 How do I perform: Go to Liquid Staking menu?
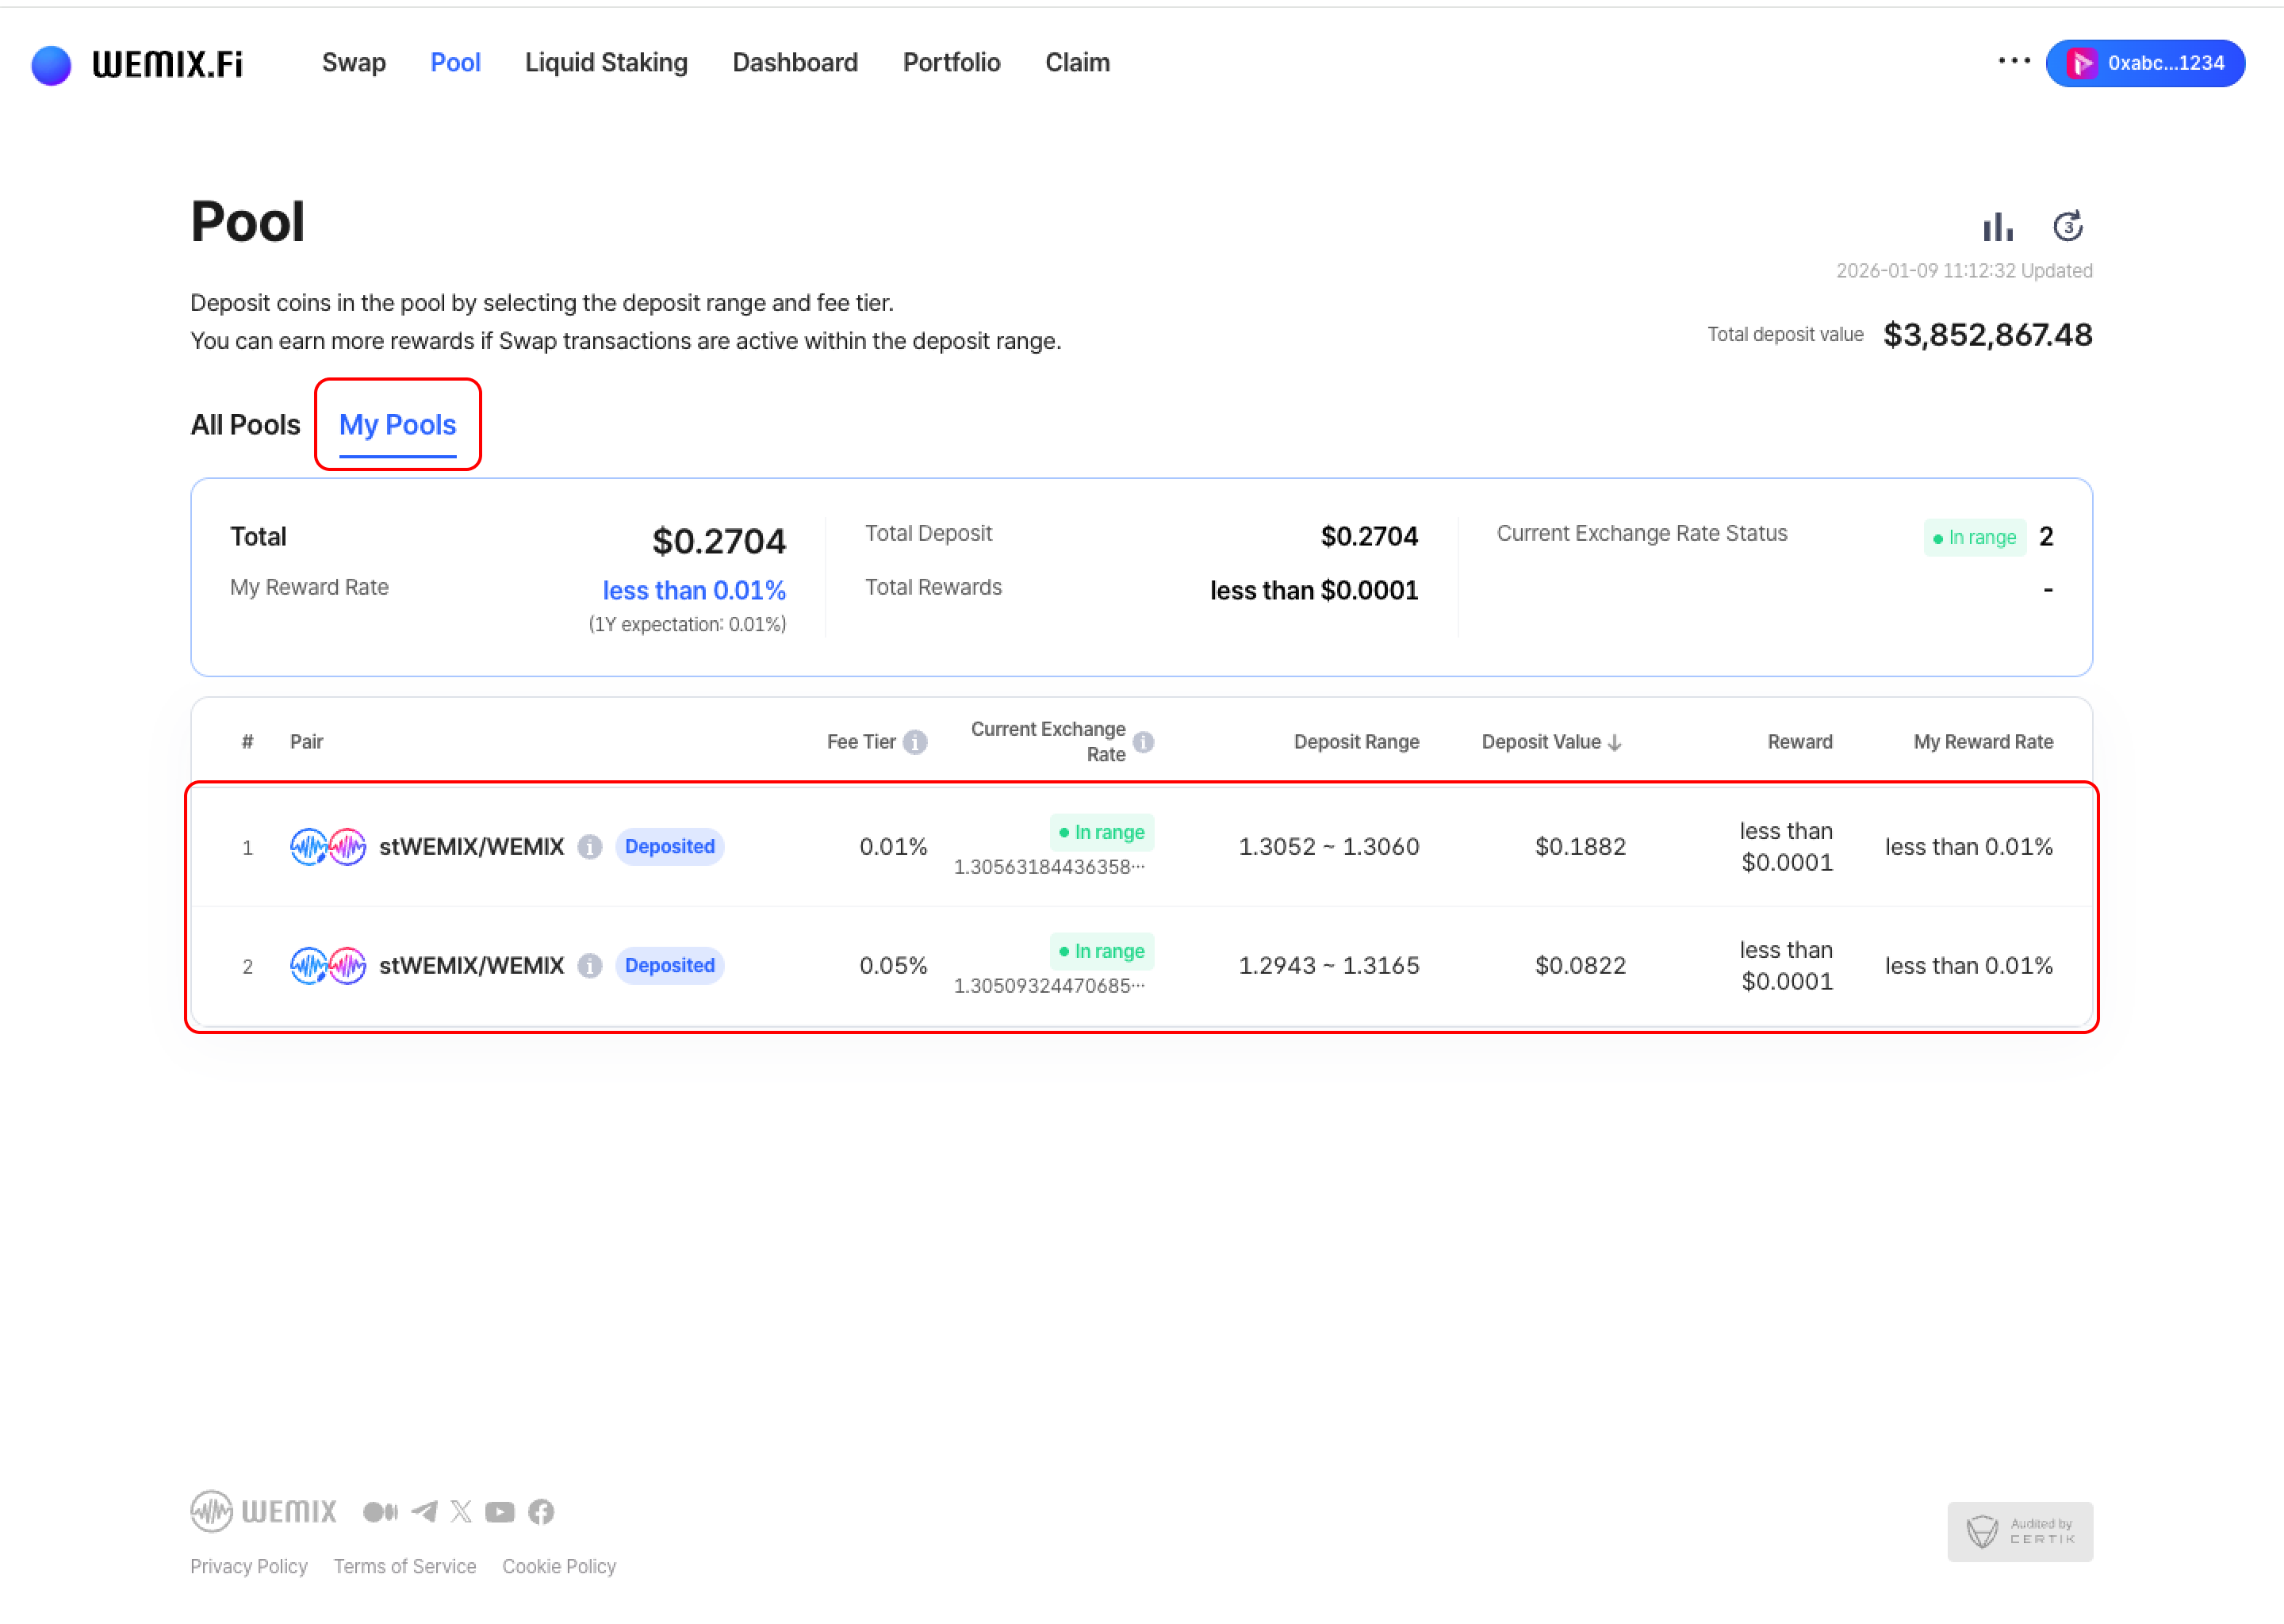pos(606,63)
